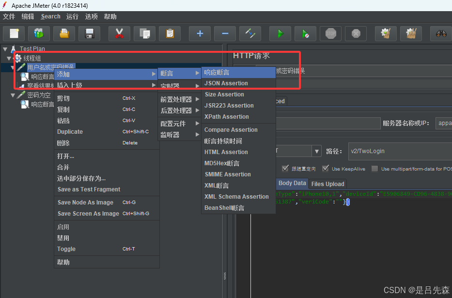Select 删除 in context menu
This screenshot has width=452, height=298.
pyautogui.click(x=107, y=142)
